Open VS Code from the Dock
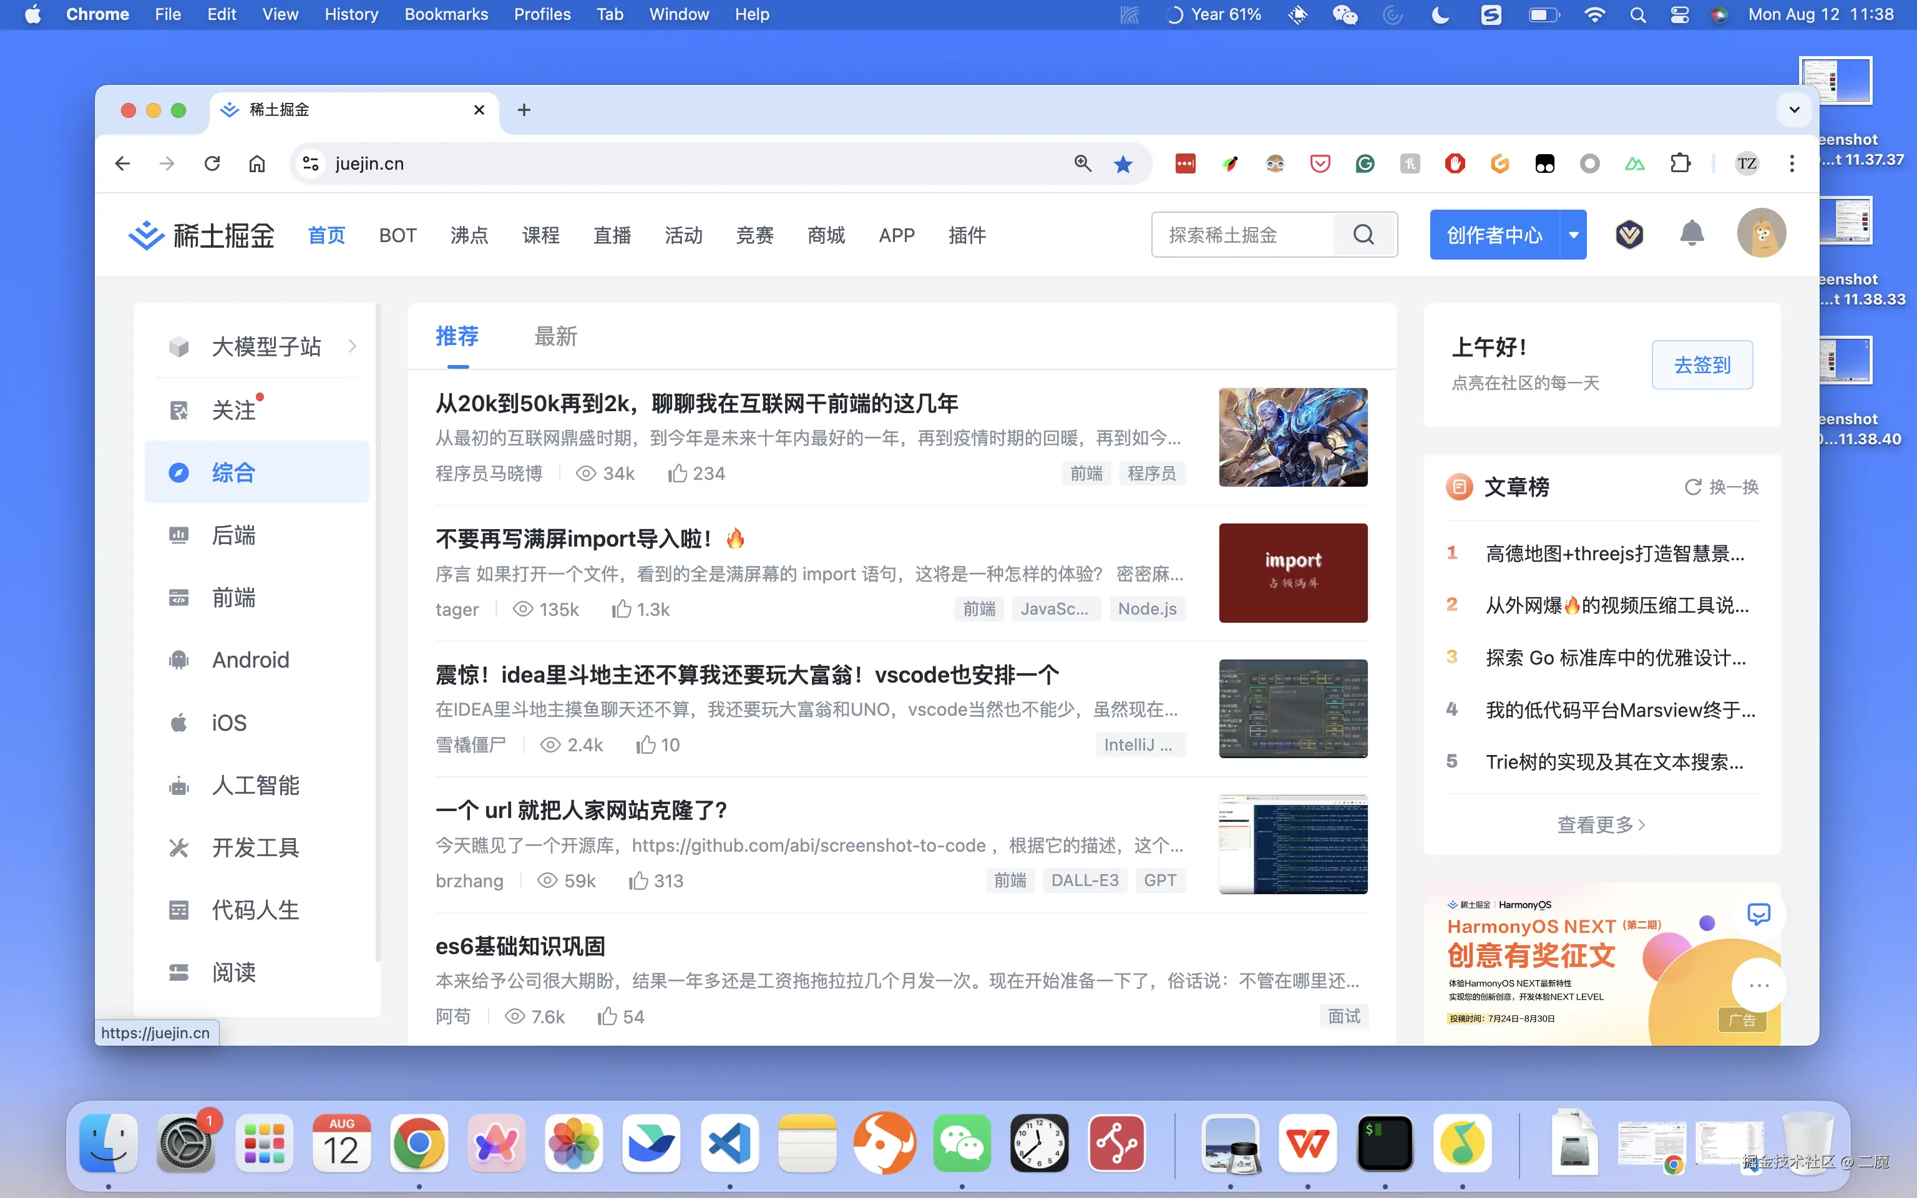Viewport: 1917px width, 1198px height. coord(729,1142)
